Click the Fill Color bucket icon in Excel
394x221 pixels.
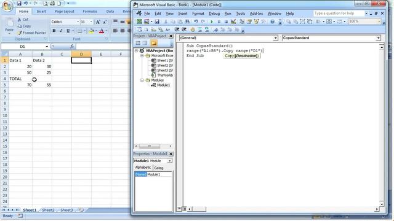click(92, 31)
